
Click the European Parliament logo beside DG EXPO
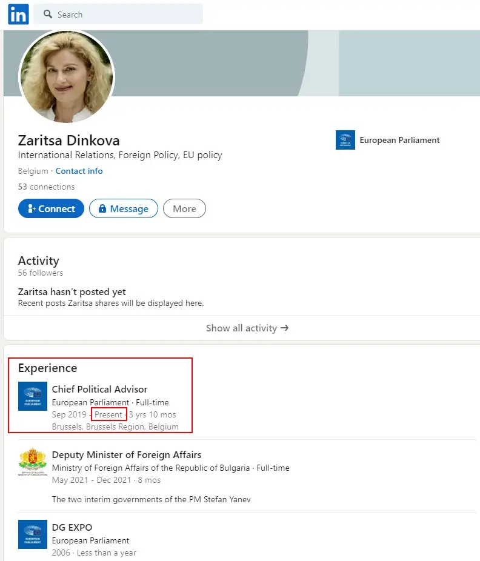pos(33,534)
